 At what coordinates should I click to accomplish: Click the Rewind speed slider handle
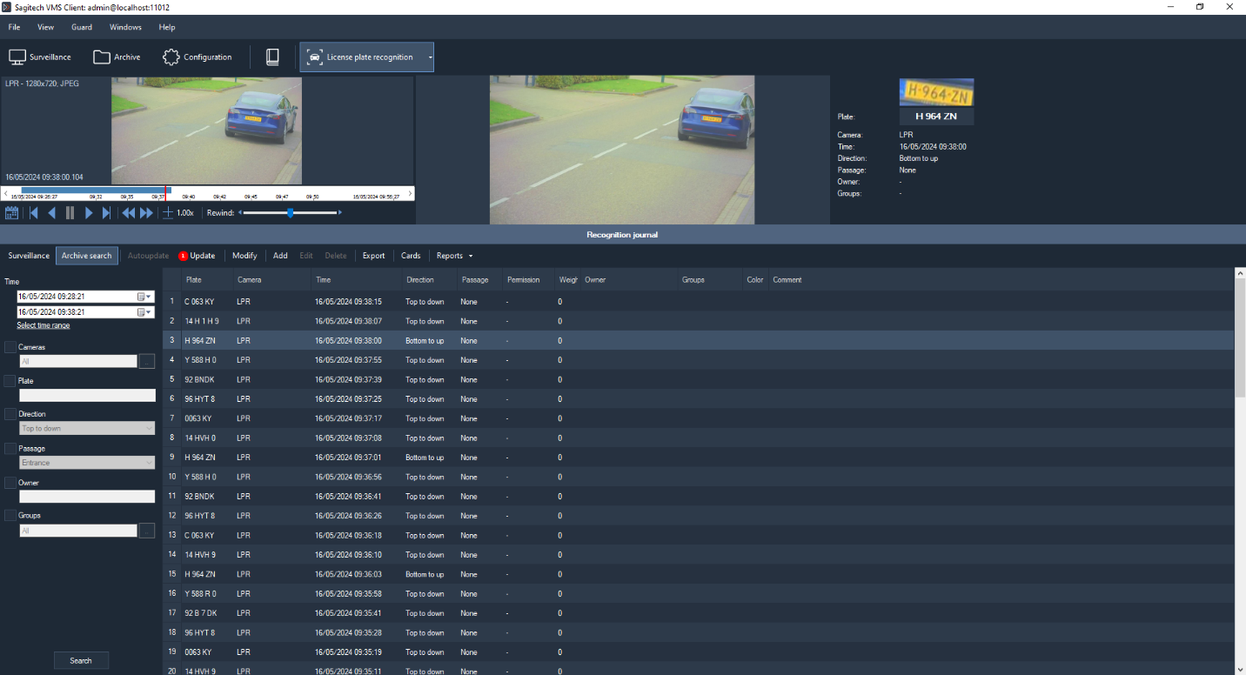tap(291, 213)
